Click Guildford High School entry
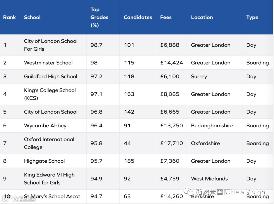Image resolution: width=274 pixels, height=204 pixels. 50,76
